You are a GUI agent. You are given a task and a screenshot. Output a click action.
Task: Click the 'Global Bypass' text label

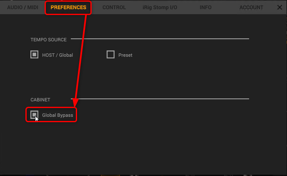click(x=58, y=115)
